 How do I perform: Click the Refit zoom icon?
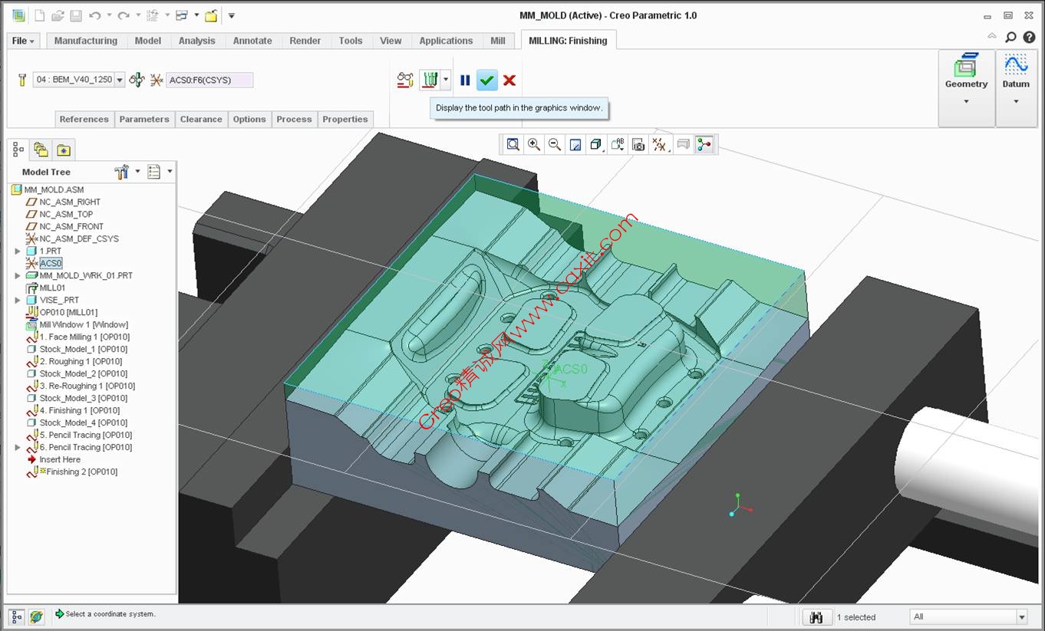click(x=513, y=144)
